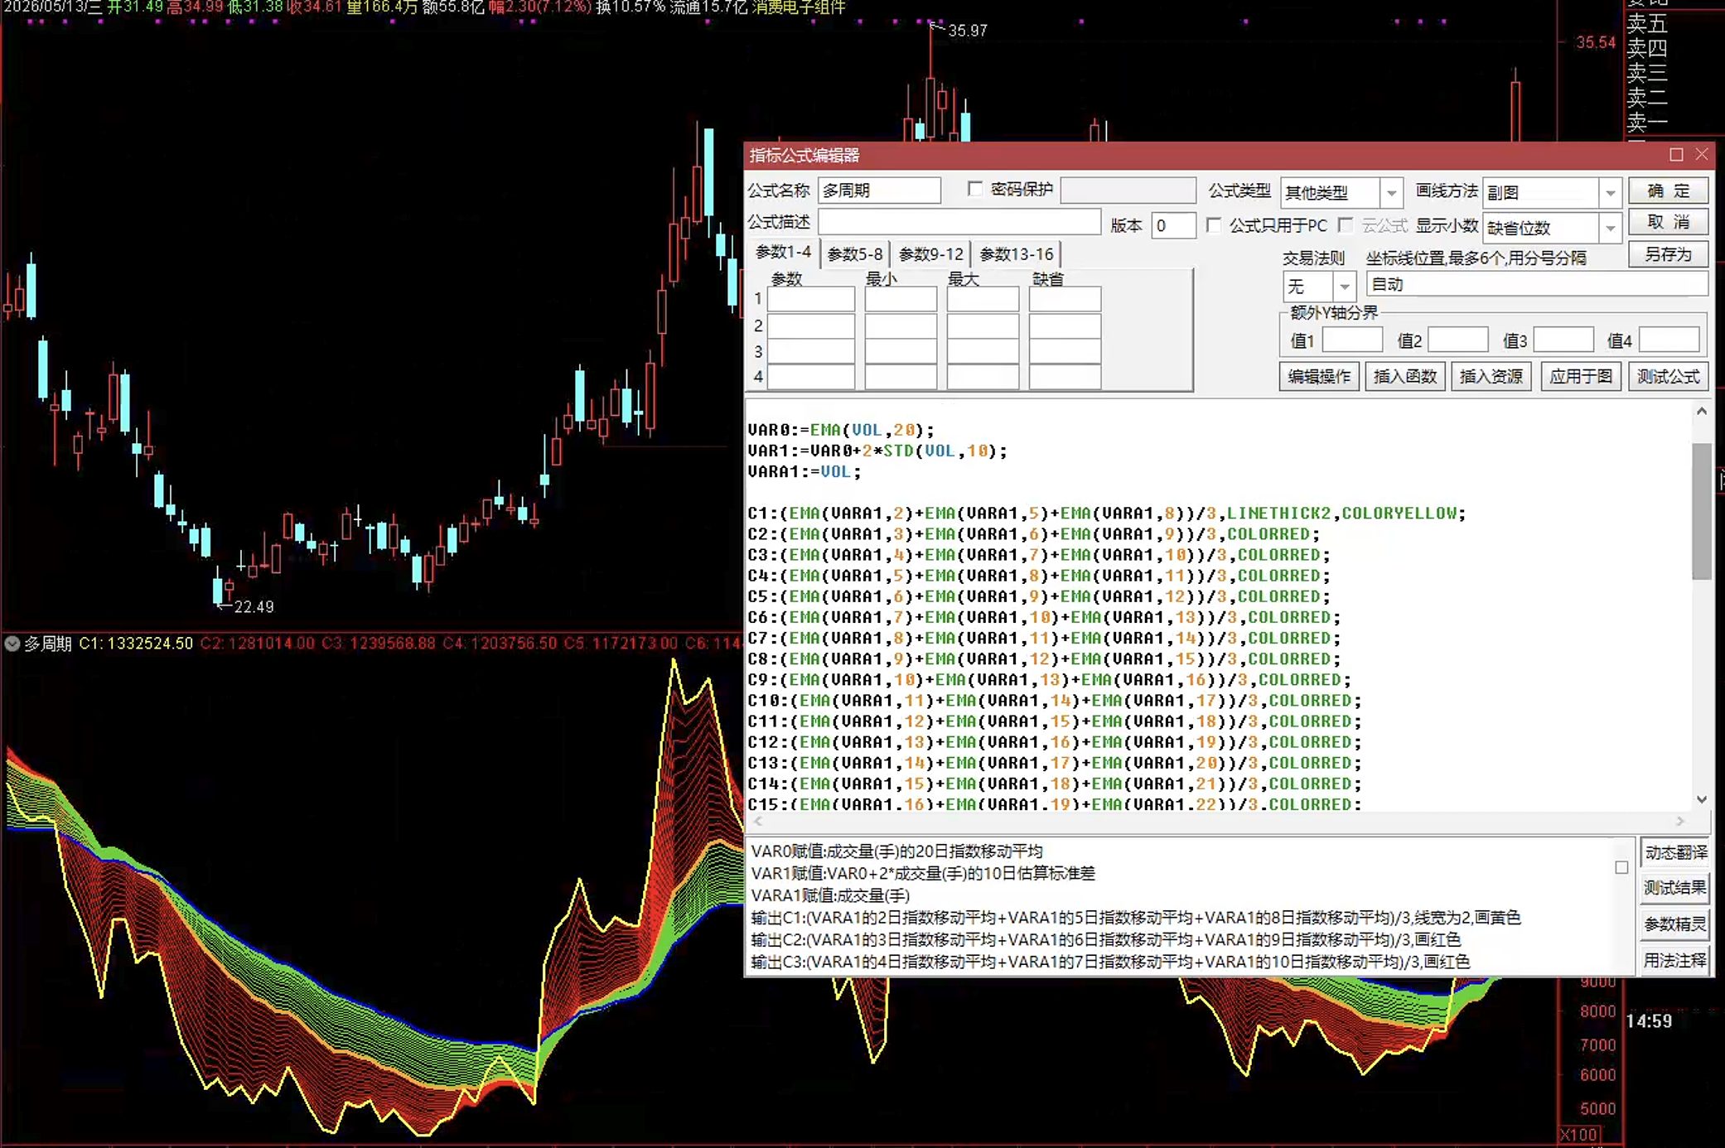Click the 另存为 button
Viewport: 1725px width, 1148px height.
pos(1668,254)
